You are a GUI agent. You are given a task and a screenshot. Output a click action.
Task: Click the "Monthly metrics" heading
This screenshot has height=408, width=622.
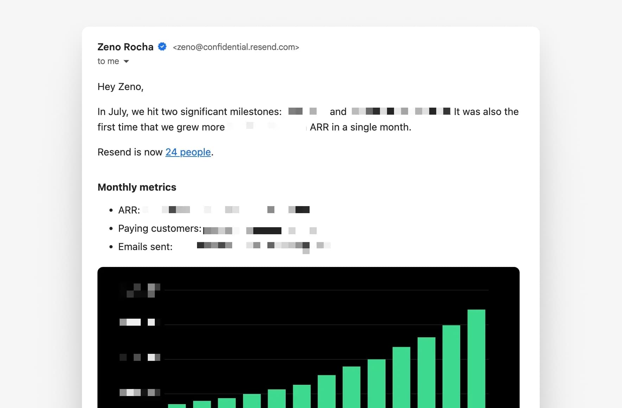[137, 187]
